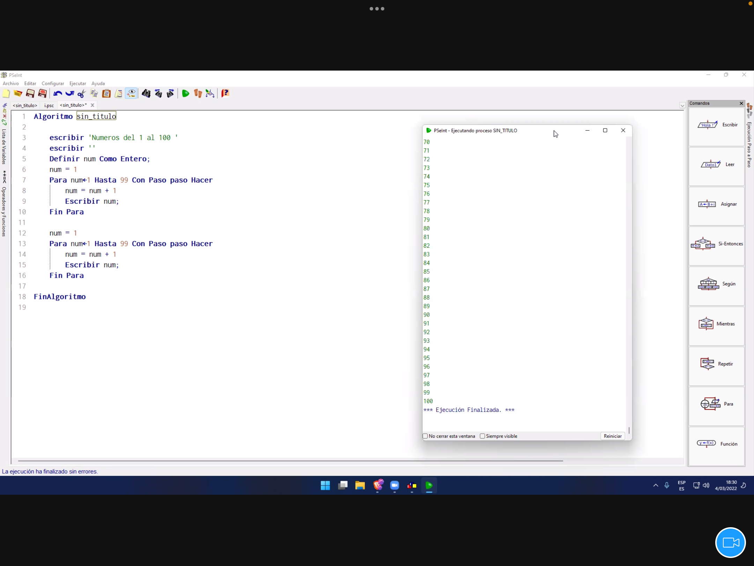Click the Ejecución Finalizada message
This screenshot has width=754, height=566.
point(469,410)
